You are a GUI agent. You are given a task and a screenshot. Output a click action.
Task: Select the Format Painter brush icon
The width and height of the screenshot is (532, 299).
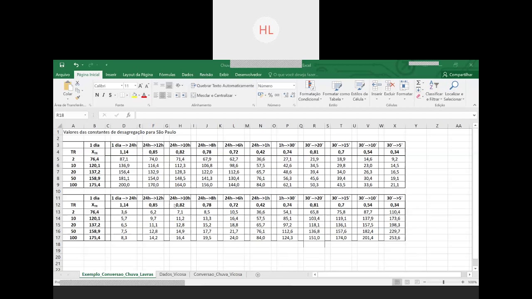coord(77,97)
